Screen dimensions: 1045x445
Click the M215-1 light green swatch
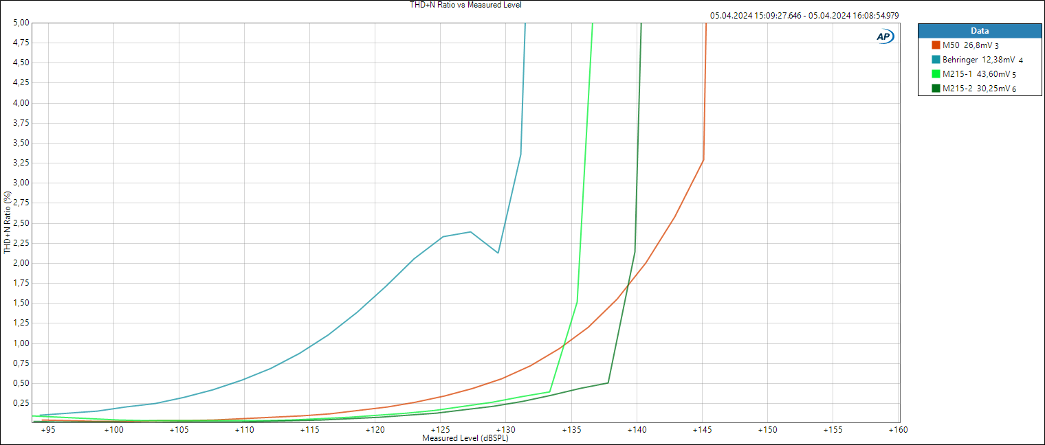click(936, 74)
